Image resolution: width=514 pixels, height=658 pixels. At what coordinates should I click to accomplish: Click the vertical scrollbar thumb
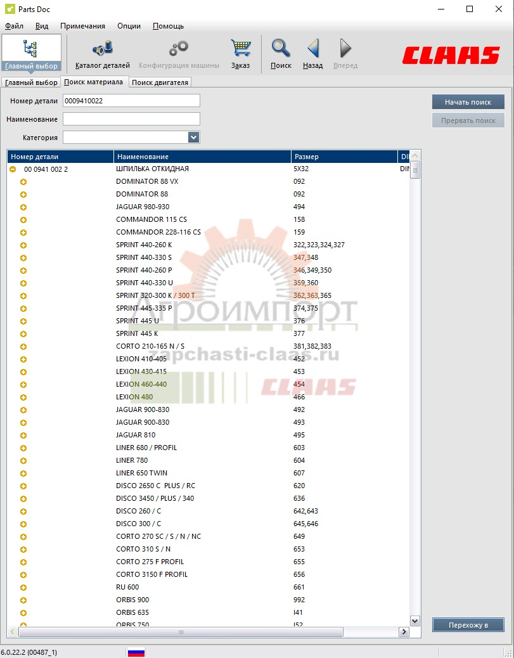(x=415, y=170)
